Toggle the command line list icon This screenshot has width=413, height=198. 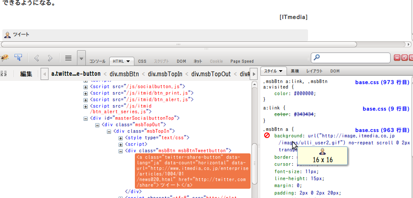(68, 58)
